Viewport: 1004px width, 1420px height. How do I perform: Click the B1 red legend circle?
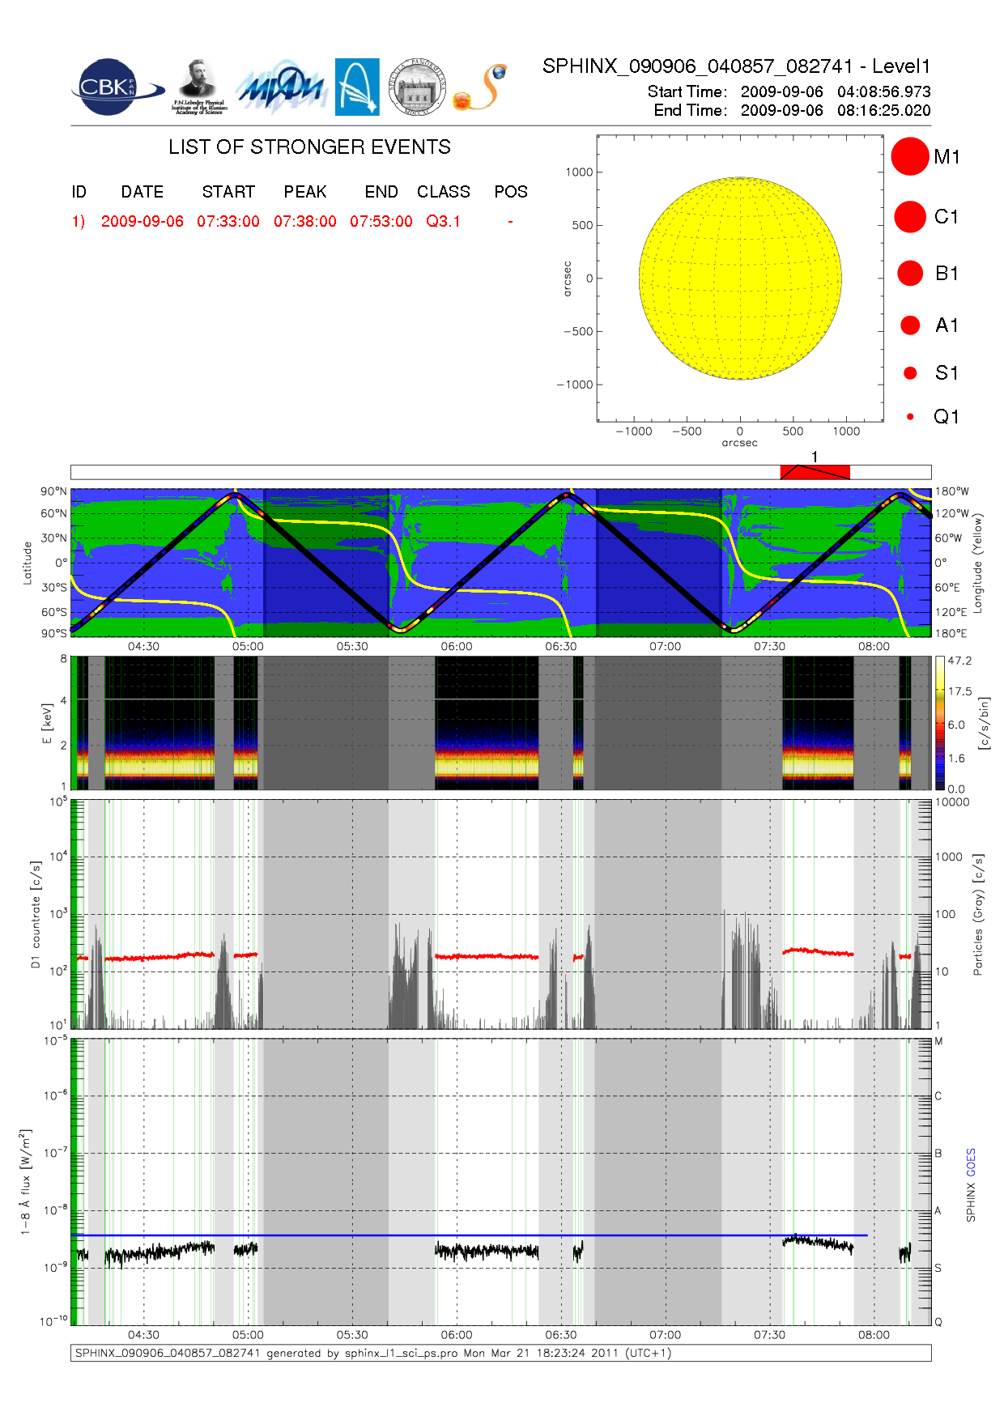pyautogui.click(x=910, y=273)
